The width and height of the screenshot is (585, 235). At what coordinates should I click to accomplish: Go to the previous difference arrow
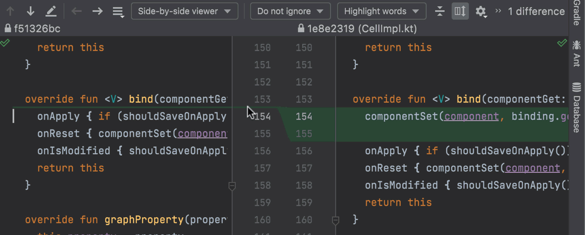[10, 11]
